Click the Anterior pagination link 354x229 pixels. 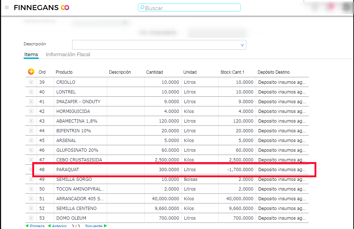57,226
